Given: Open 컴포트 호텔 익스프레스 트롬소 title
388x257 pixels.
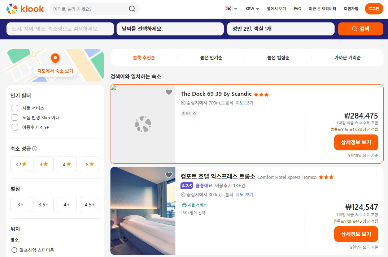Looking at the screenshot, I should point(218,176).
